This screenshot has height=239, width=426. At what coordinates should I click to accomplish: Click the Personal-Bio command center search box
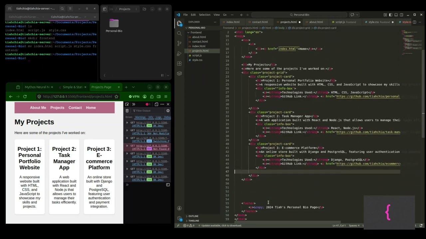(x=300, y=15)
